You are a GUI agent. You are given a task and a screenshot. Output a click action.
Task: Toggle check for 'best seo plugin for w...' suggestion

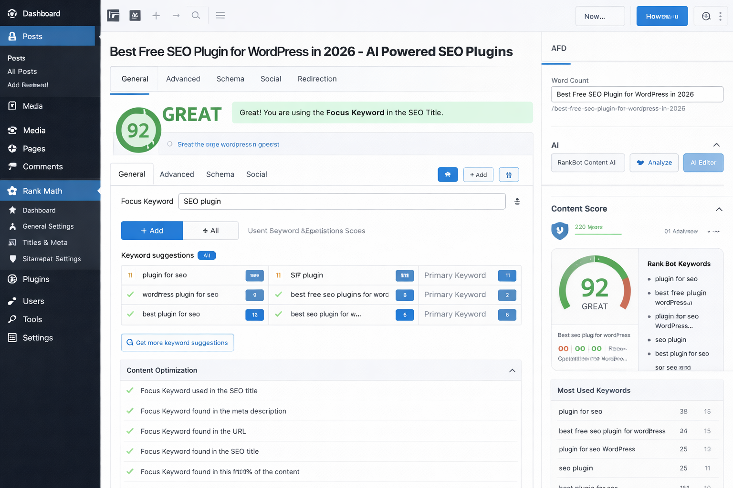[279, 314]
